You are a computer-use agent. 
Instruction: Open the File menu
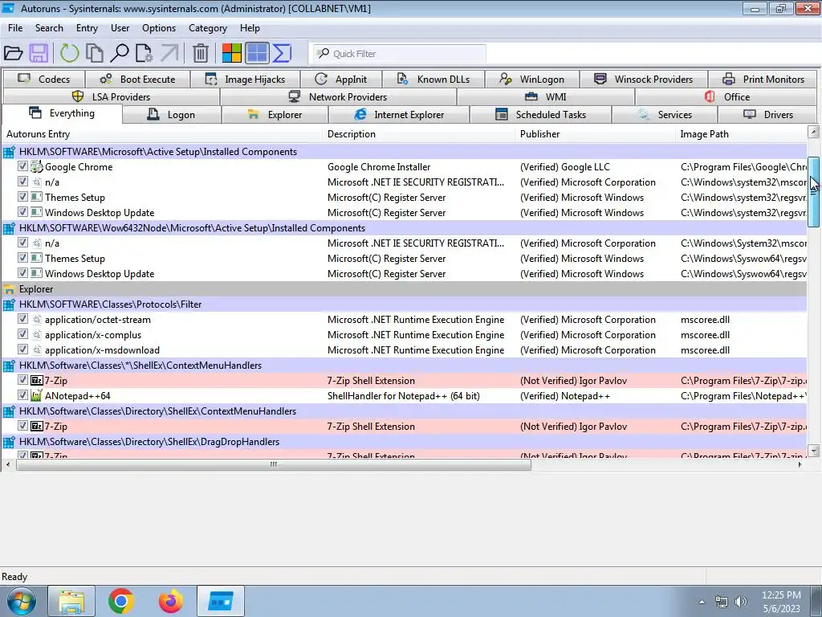[15, 28]
